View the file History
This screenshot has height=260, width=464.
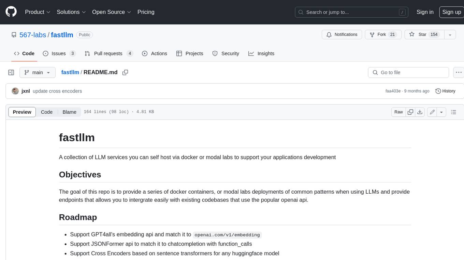(x=445, y=91)
